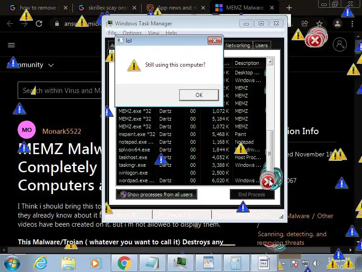Select the wordpad.exe process row
362x272 pixels.
[191, 180]
